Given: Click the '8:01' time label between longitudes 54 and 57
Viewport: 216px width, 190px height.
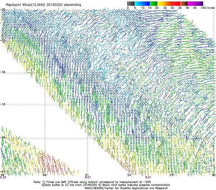Looking at the screenshot, I should 148,177.
